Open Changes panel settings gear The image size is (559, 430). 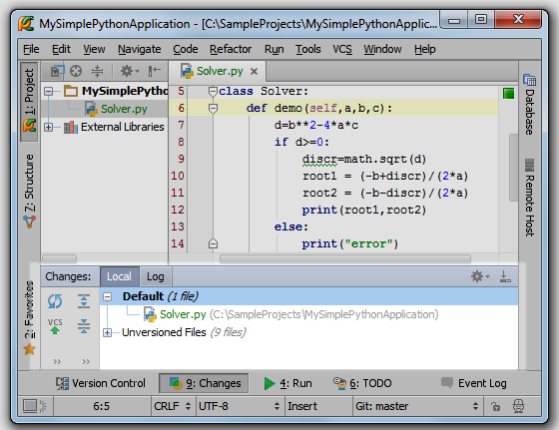coord(480,276)
